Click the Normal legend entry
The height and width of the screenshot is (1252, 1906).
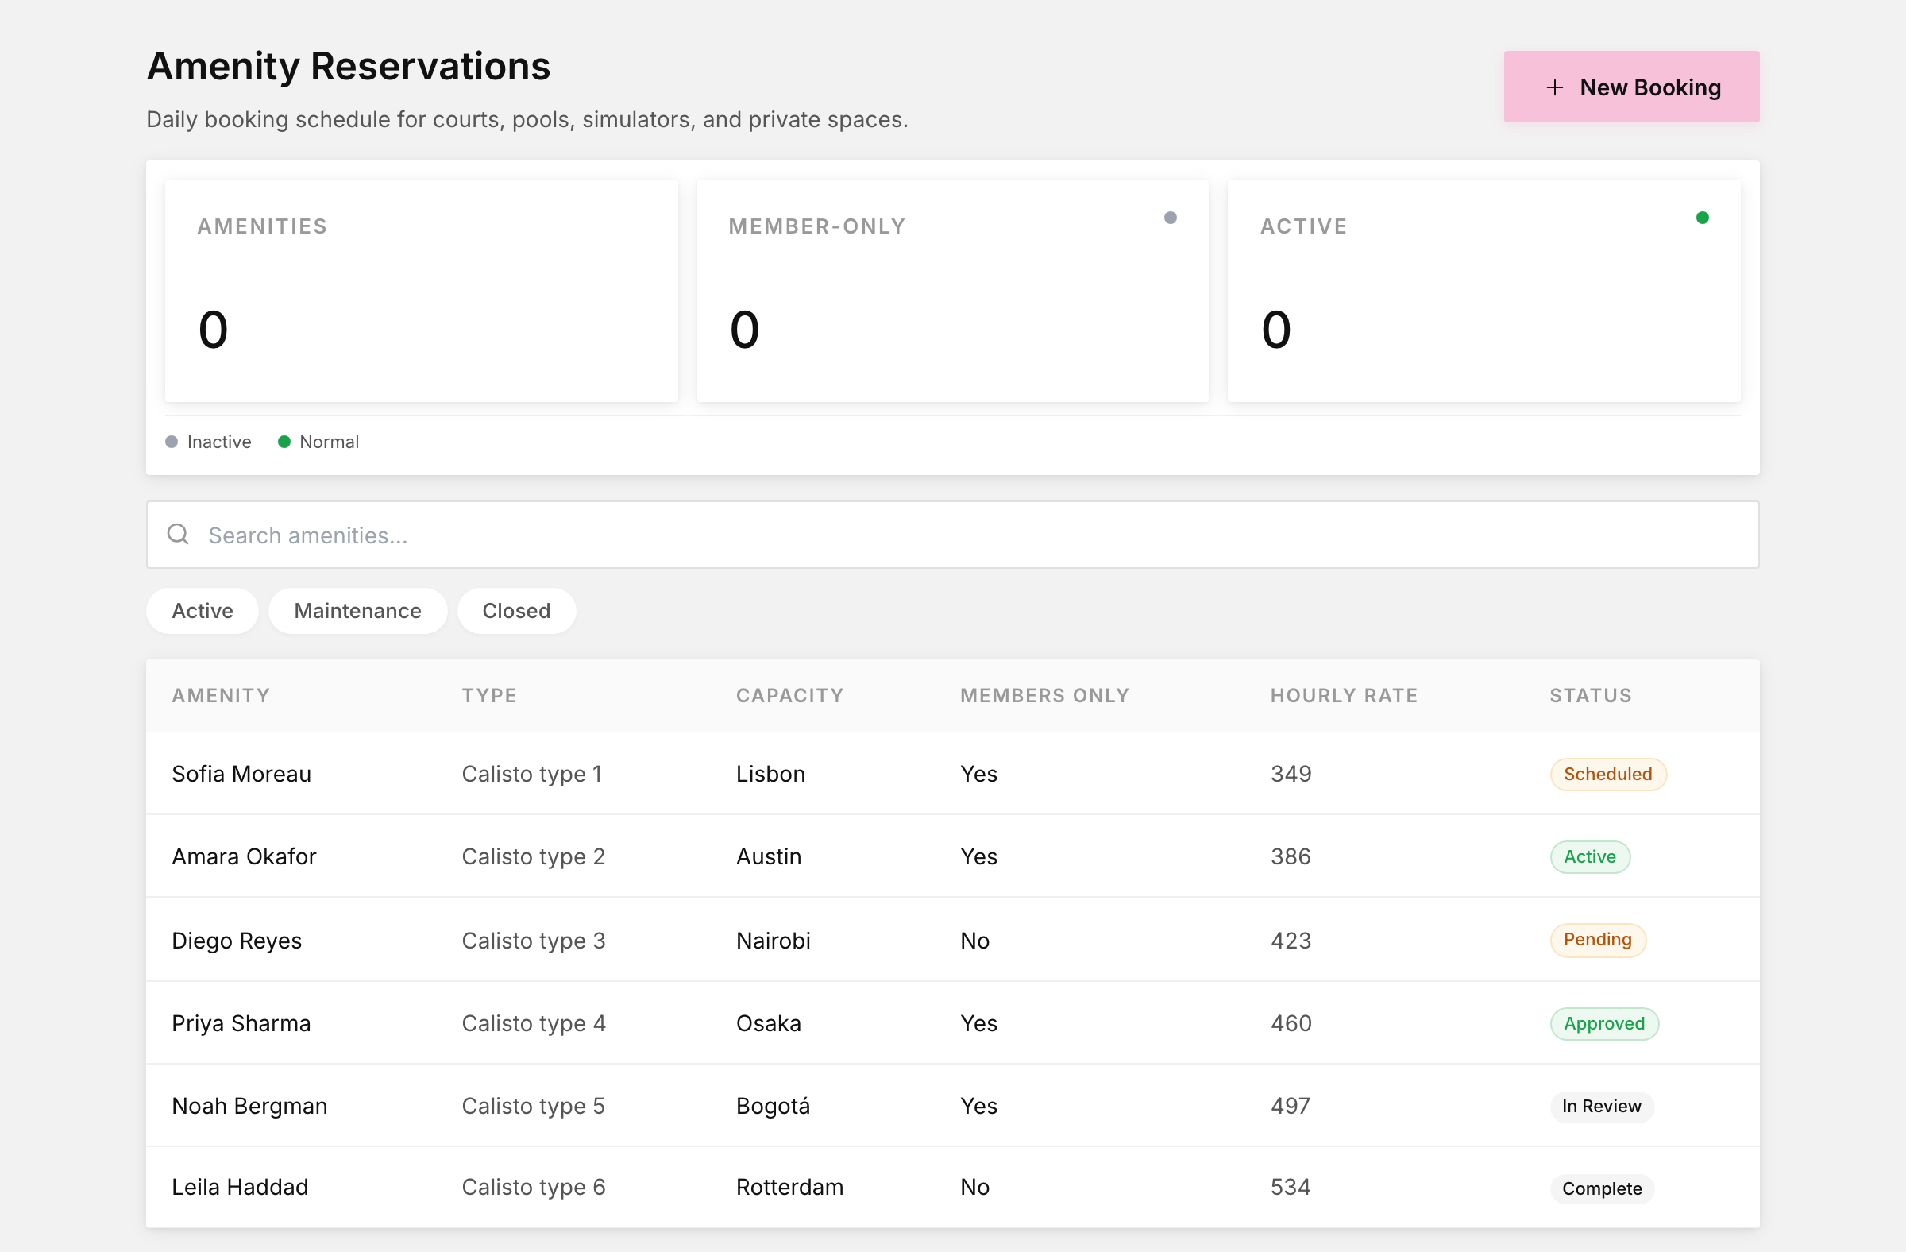318,442
